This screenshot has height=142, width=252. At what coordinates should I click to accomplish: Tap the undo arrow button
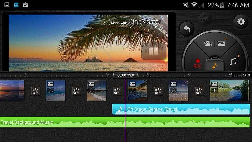pyautogui.click(x=187, y=29)
